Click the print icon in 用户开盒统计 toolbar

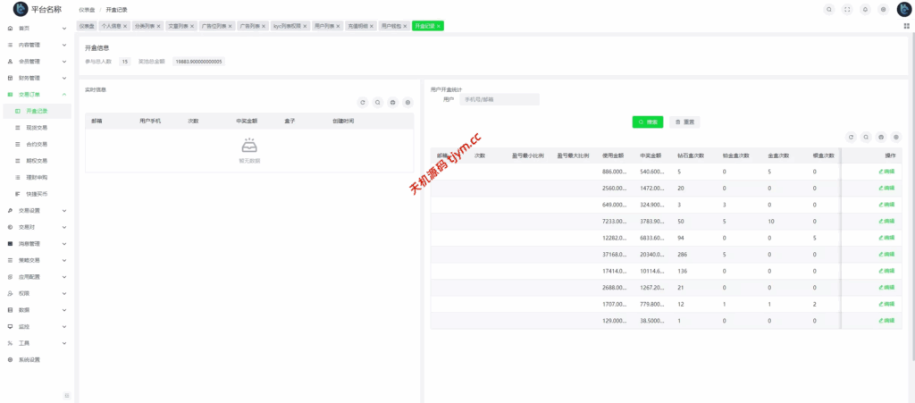click(881, 138)
